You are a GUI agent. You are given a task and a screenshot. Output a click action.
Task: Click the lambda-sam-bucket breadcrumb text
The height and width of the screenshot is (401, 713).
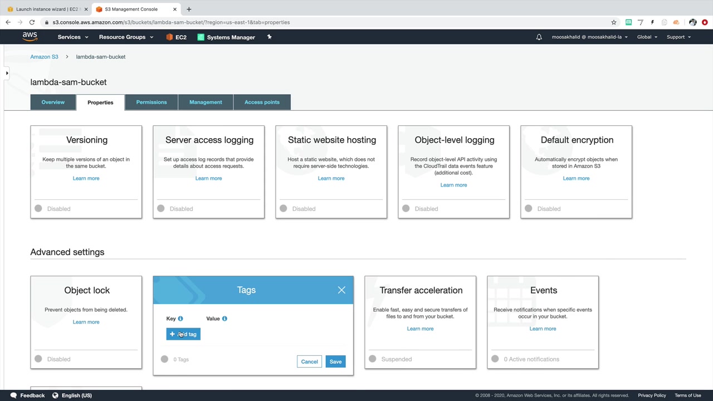(x=101, y=57)
